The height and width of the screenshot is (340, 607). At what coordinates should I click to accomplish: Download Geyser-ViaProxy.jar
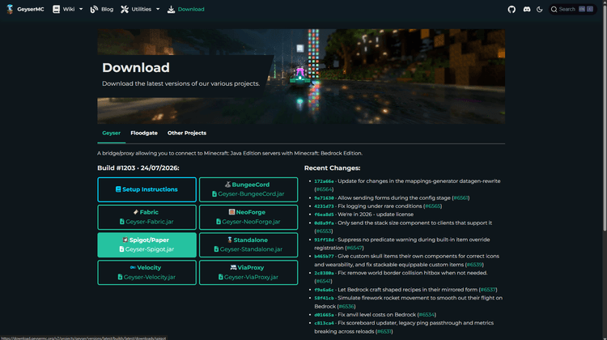coord(248,273)
